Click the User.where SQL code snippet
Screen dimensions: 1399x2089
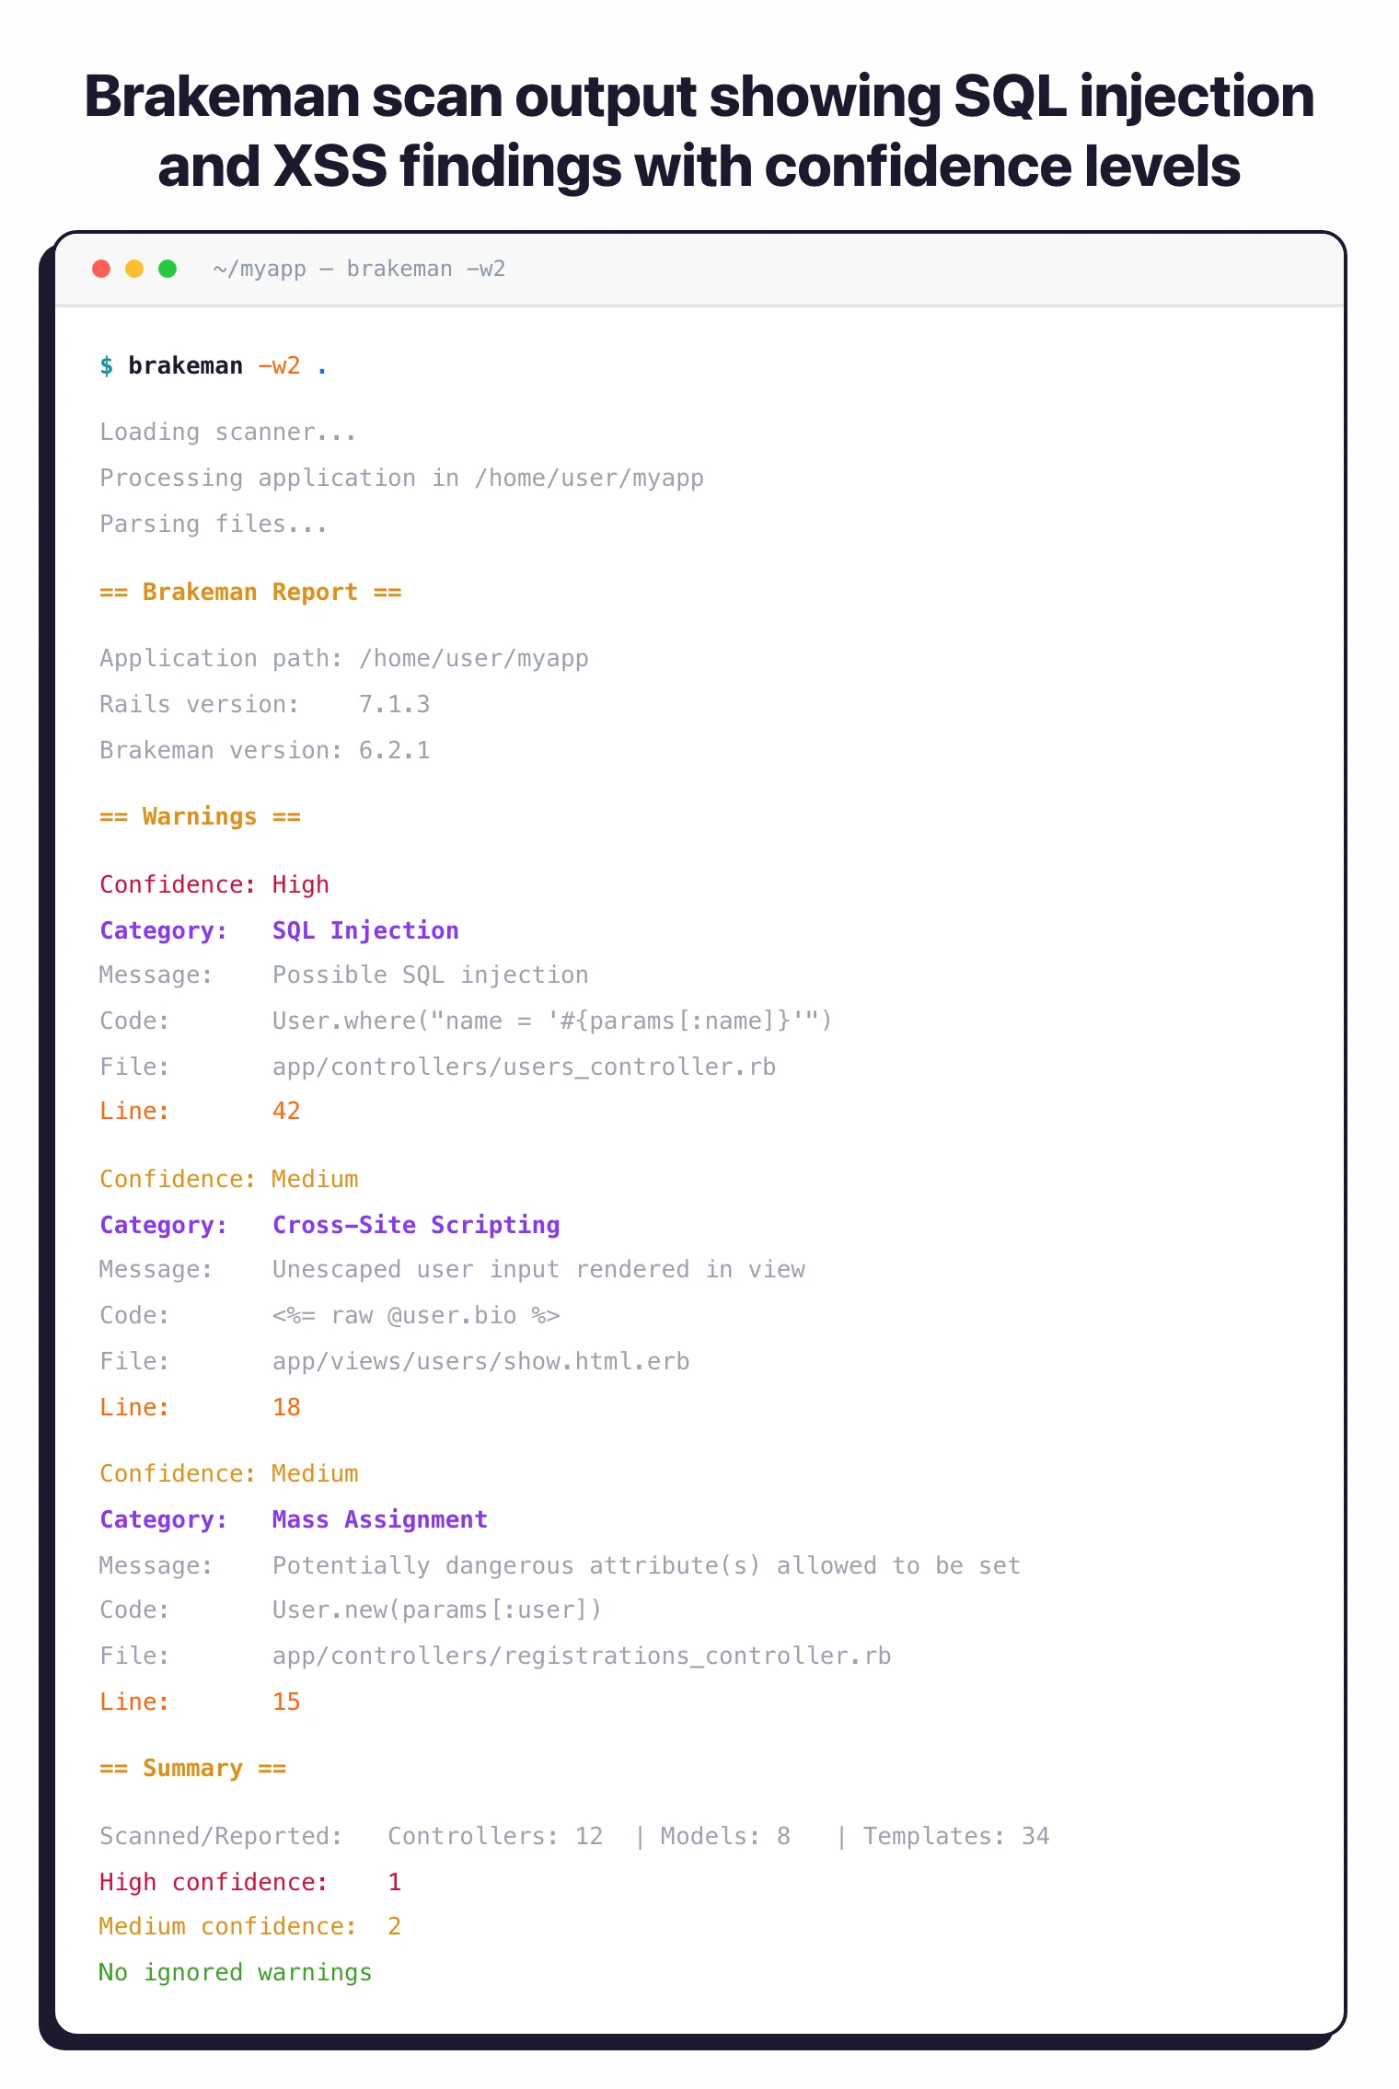click(x=551, y=1021)
